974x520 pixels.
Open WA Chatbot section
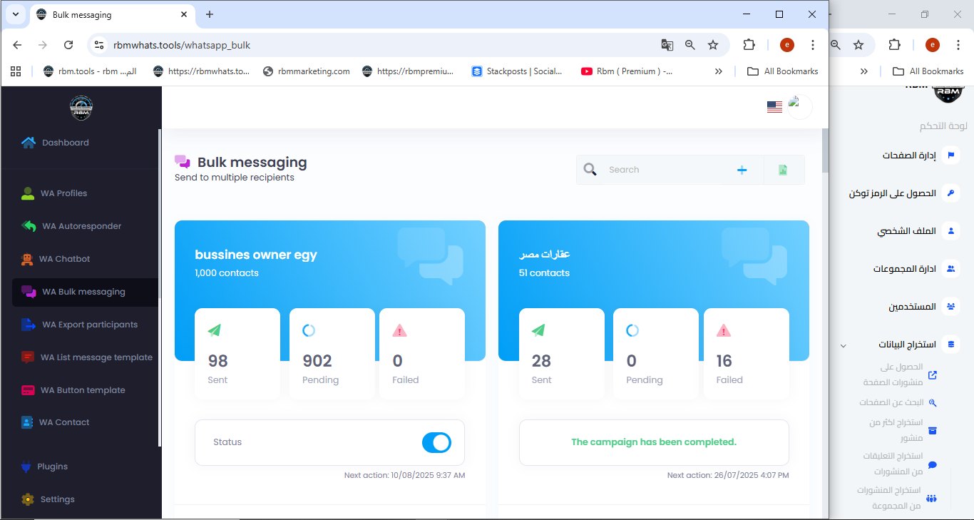point(64,259)
